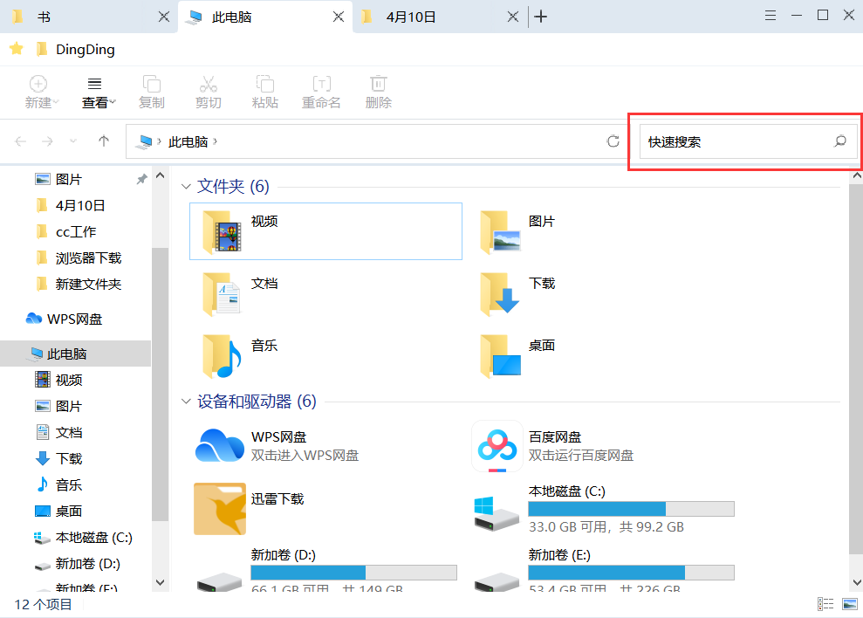
Task: Open cc工作 folder in sidebar
Action: point(66,232)
